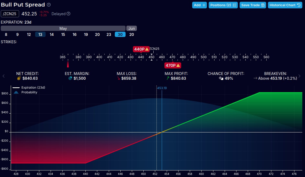Select the Jun month tab
Screen dimensions: 305x177
coord(131,28)
